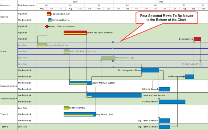Click the Resource column header
208x130 pixels.
coord(9,5)
